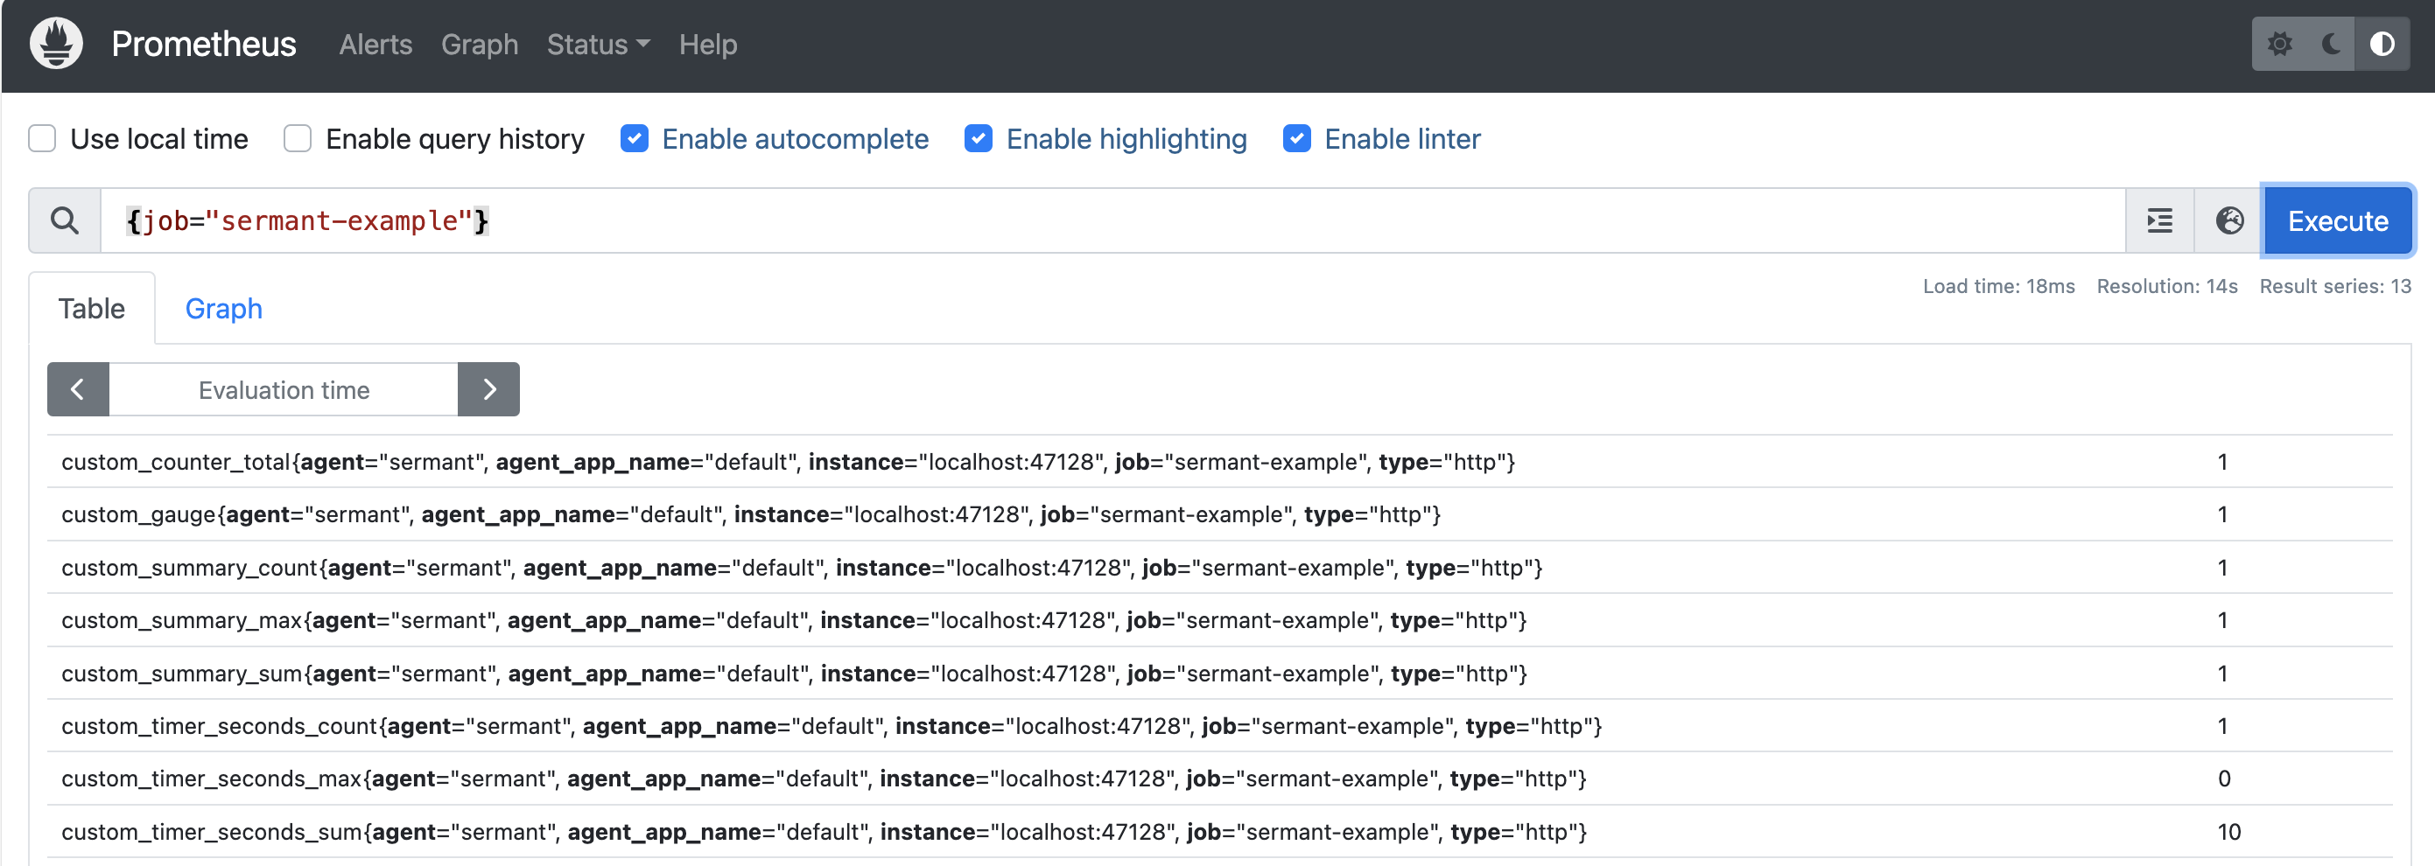
Task: Go to previous evaluation time
Action: pyautogui.click(x=78, y=389)
